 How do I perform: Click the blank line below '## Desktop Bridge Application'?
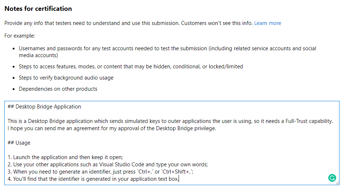pos(171,114)
